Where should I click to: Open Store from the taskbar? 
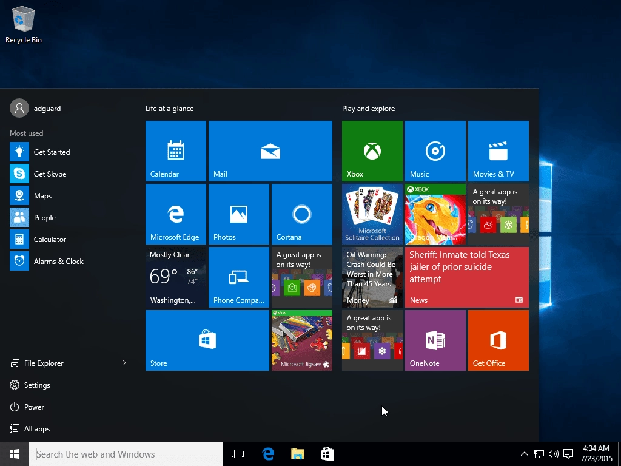(x=327, y=454)
